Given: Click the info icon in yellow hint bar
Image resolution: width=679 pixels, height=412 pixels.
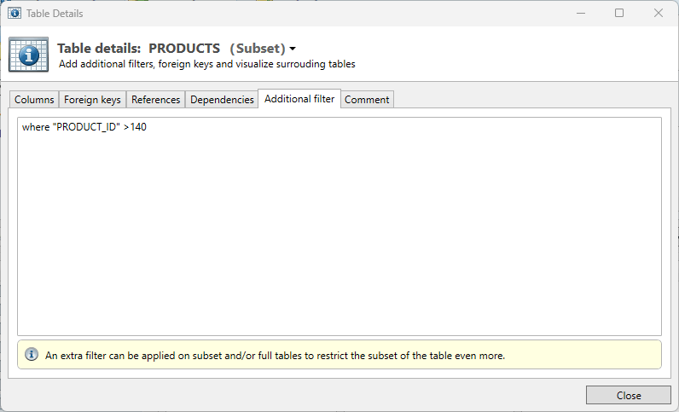Looking at the screenshot, I should click(x=32, y=355).
